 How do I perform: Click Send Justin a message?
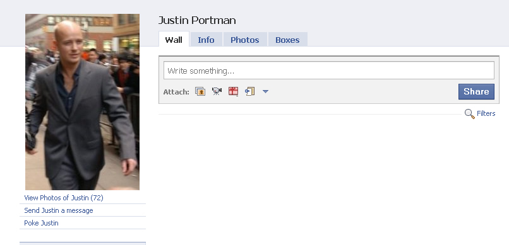pos(59,210)
